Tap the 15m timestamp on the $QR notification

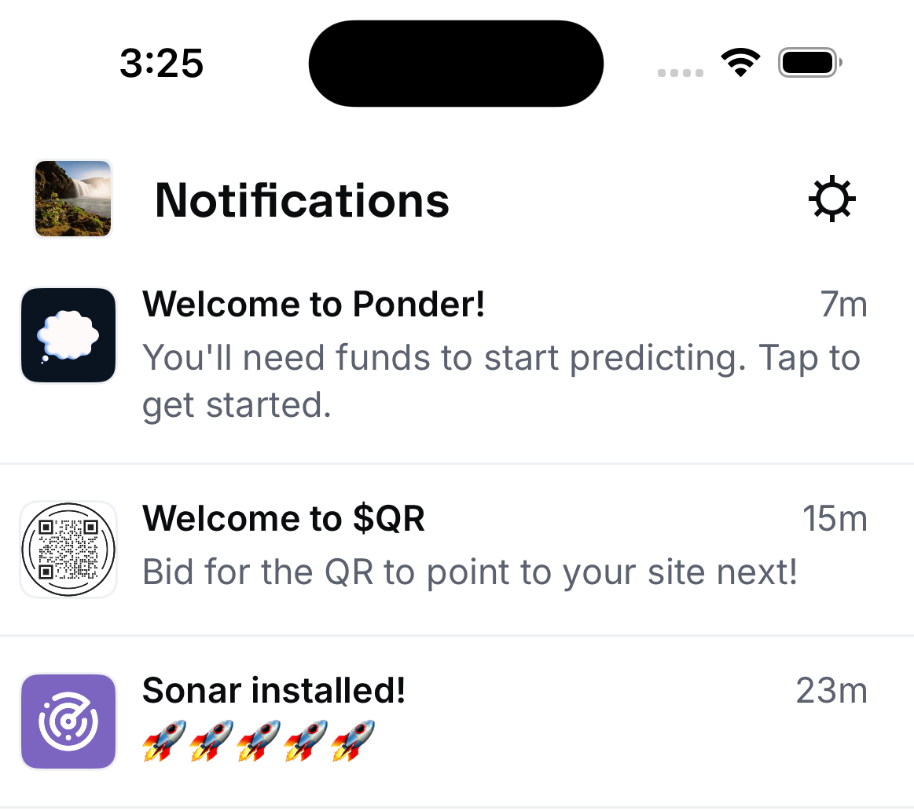click(x=835, y=518)
